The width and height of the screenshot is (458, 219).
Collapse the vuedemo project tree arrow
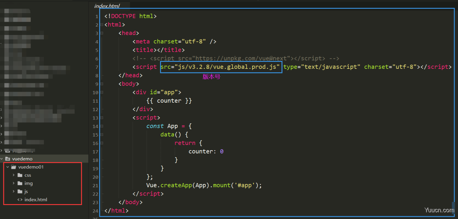point(2,159)
